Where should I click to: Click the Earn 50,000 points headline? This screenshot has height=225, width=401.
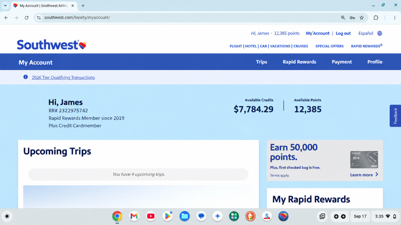(x=294, y=152)
